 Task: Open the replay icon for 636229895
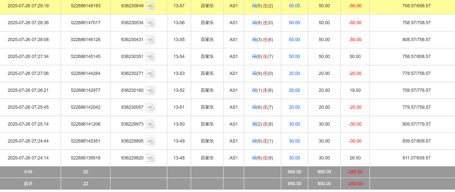[x=150, y=141]
